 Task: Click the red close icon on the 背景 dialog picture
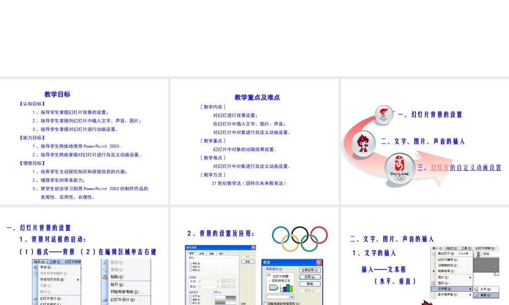[x=319, y=262]
